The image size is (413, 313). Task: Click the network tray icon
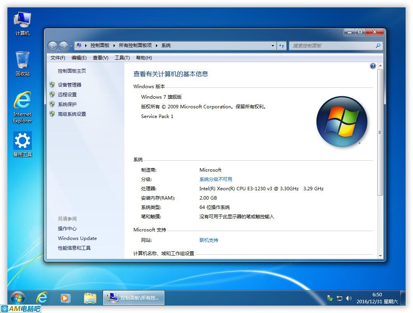(x=339, y=298)
